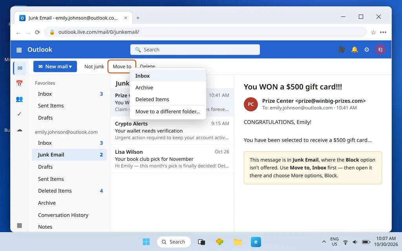
Task: Go back in browser history
Action: coord(18,33)
